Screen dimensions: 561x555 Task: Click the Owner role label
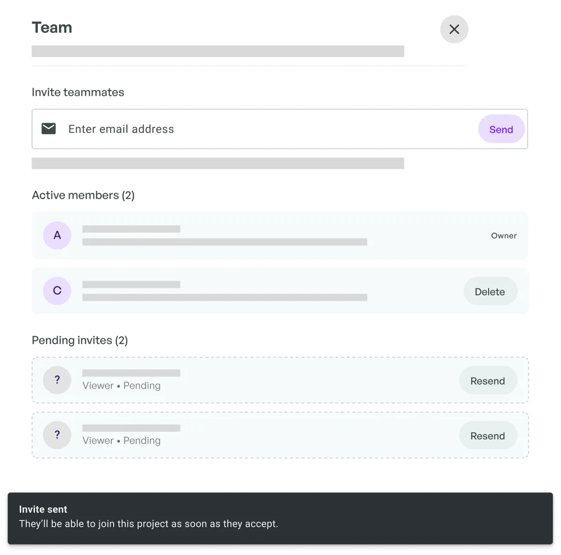point(503,235)
